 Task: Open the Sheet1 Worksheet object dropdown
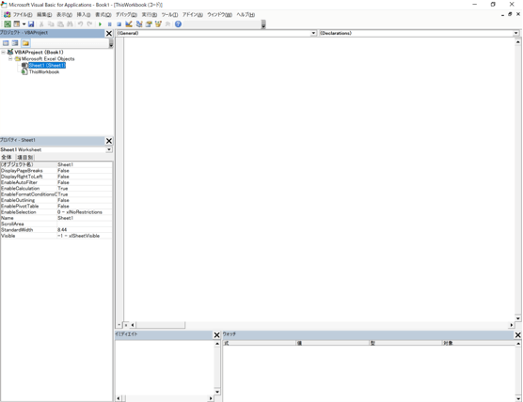click(x=109, y=150)
